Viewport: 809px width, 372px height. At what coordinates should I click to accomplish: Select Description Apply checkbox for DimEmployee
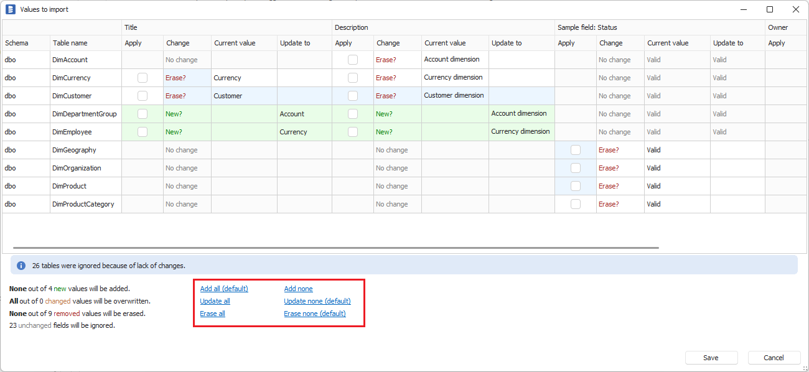pyautogui.click(x=353, y=132)
